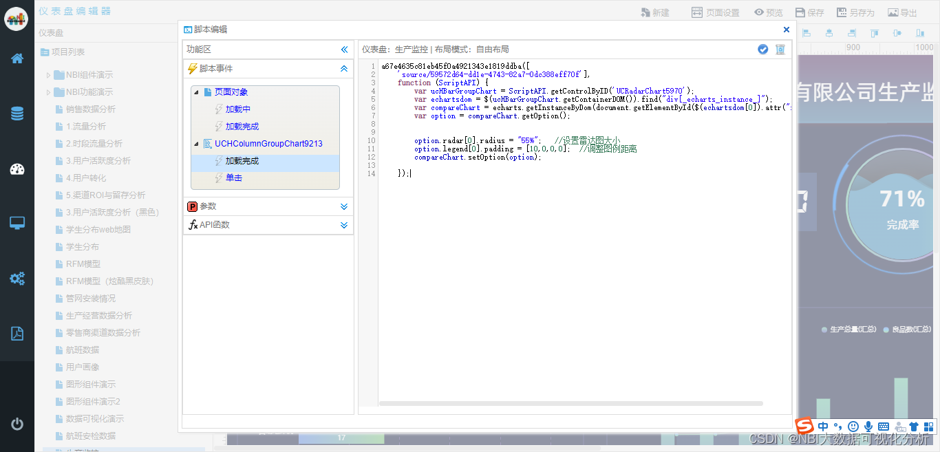This screenshot has width=940, height=452.
Task: Open the IME toolbox grid icon
Action: [928, 427]
